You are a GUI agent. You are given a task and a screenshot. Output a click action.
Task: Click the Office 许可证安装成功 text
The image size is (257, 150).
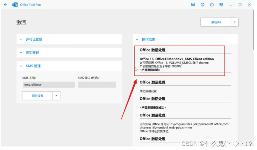click(x=155, y=131)
